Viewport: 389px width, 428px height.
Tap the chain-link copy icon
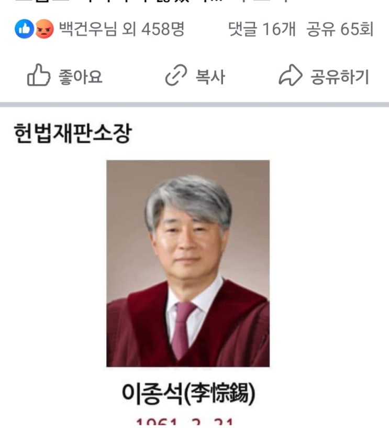coord(176,76)
